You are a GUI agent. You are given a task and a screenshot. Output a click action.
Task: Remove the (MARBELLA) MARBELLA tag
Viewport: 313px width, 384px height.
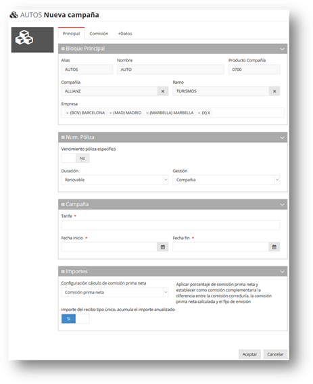(147, 113)
